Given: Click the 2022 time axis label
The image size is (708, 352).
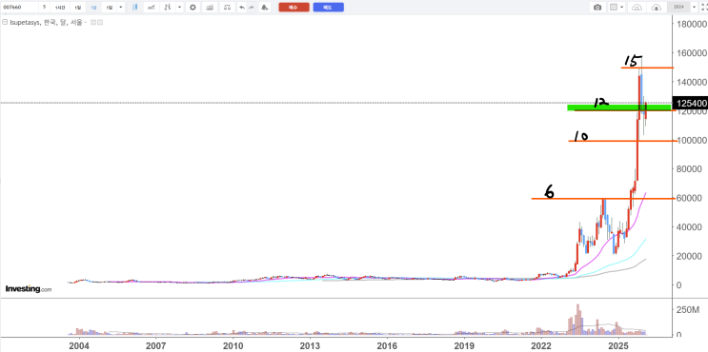Looking at the screenshot, I should point(541,345).
